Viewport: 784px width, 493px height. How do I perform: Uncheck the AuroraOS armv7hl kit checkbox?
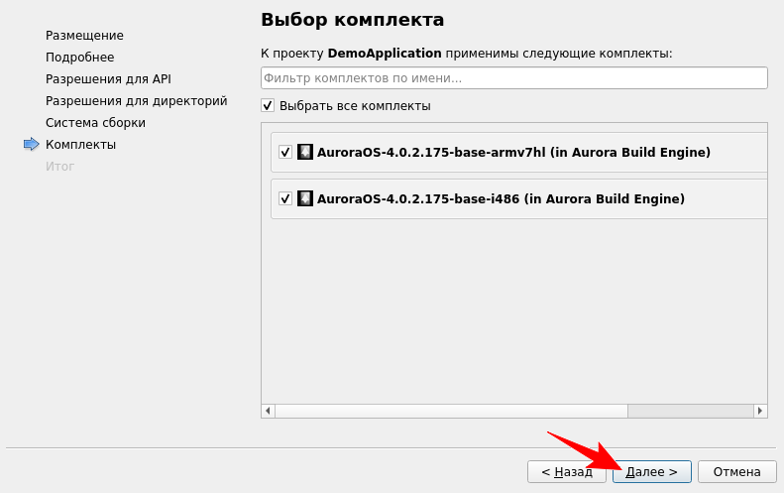pyautogui.click(x=285, y=152)
